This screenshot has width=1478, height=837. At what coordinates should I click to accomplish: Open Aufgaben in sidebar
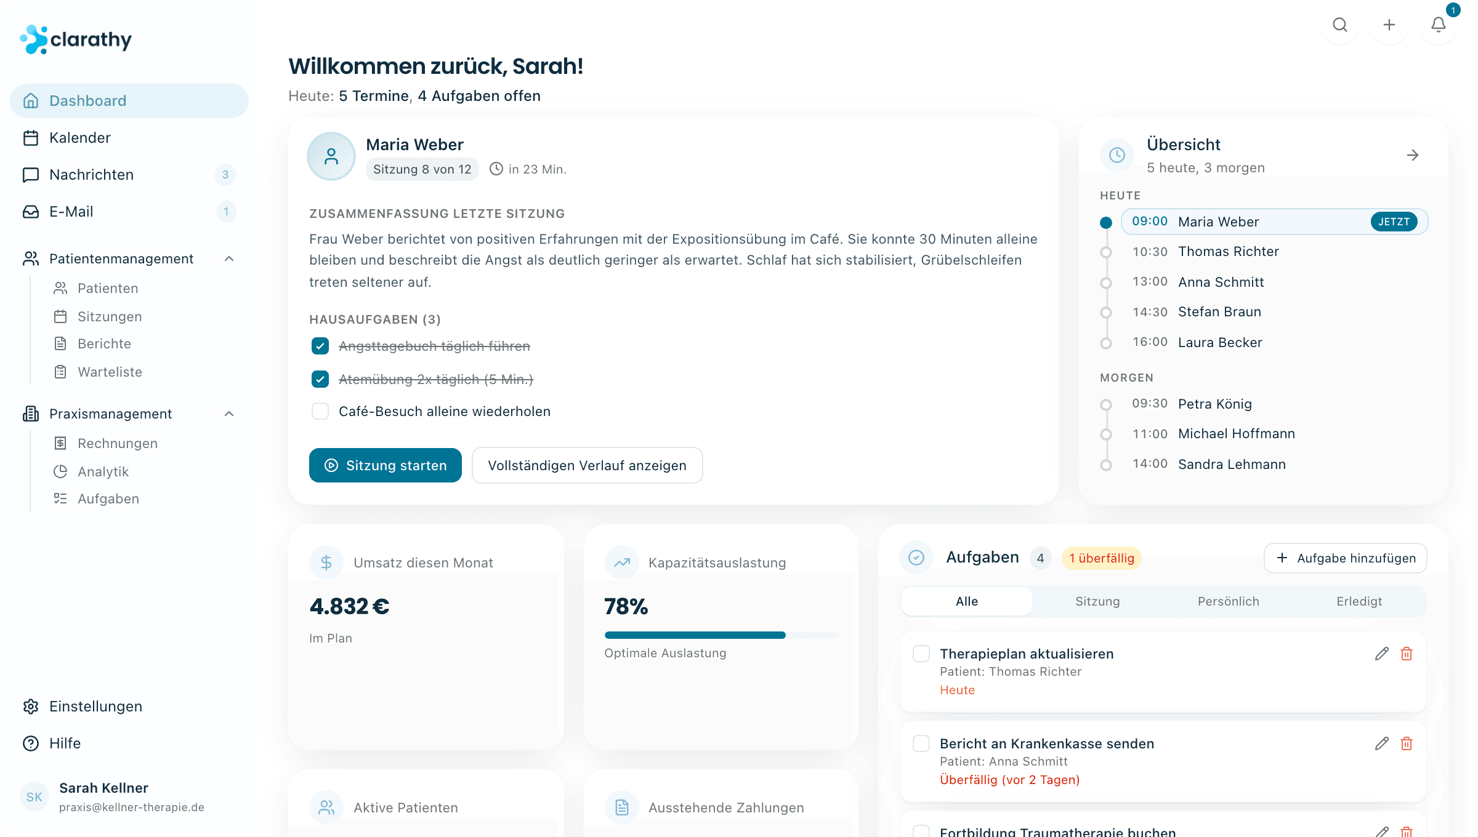(108, 499)
